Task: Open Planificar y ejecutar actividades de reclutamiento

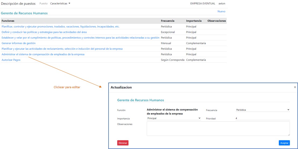Action: tap(62, 49)
